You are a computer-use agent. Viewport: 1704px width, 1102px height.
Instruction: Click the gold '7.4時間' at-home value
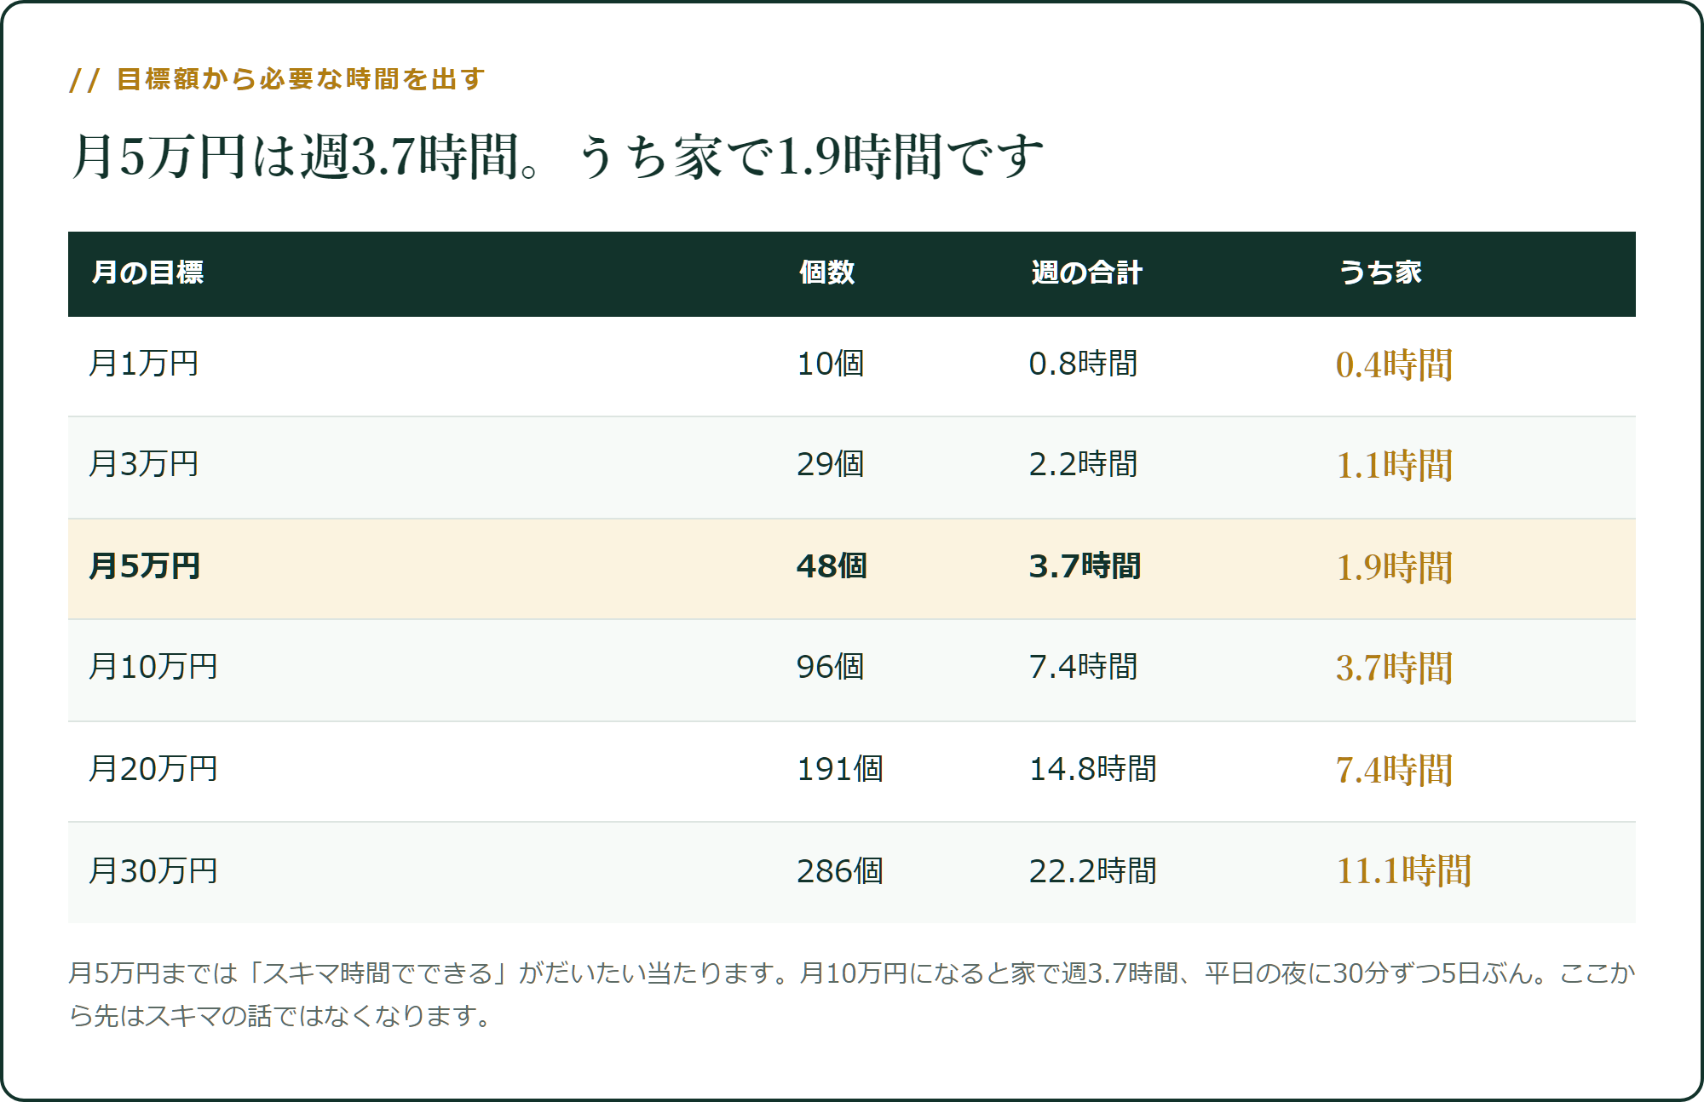pos(1394,770)
